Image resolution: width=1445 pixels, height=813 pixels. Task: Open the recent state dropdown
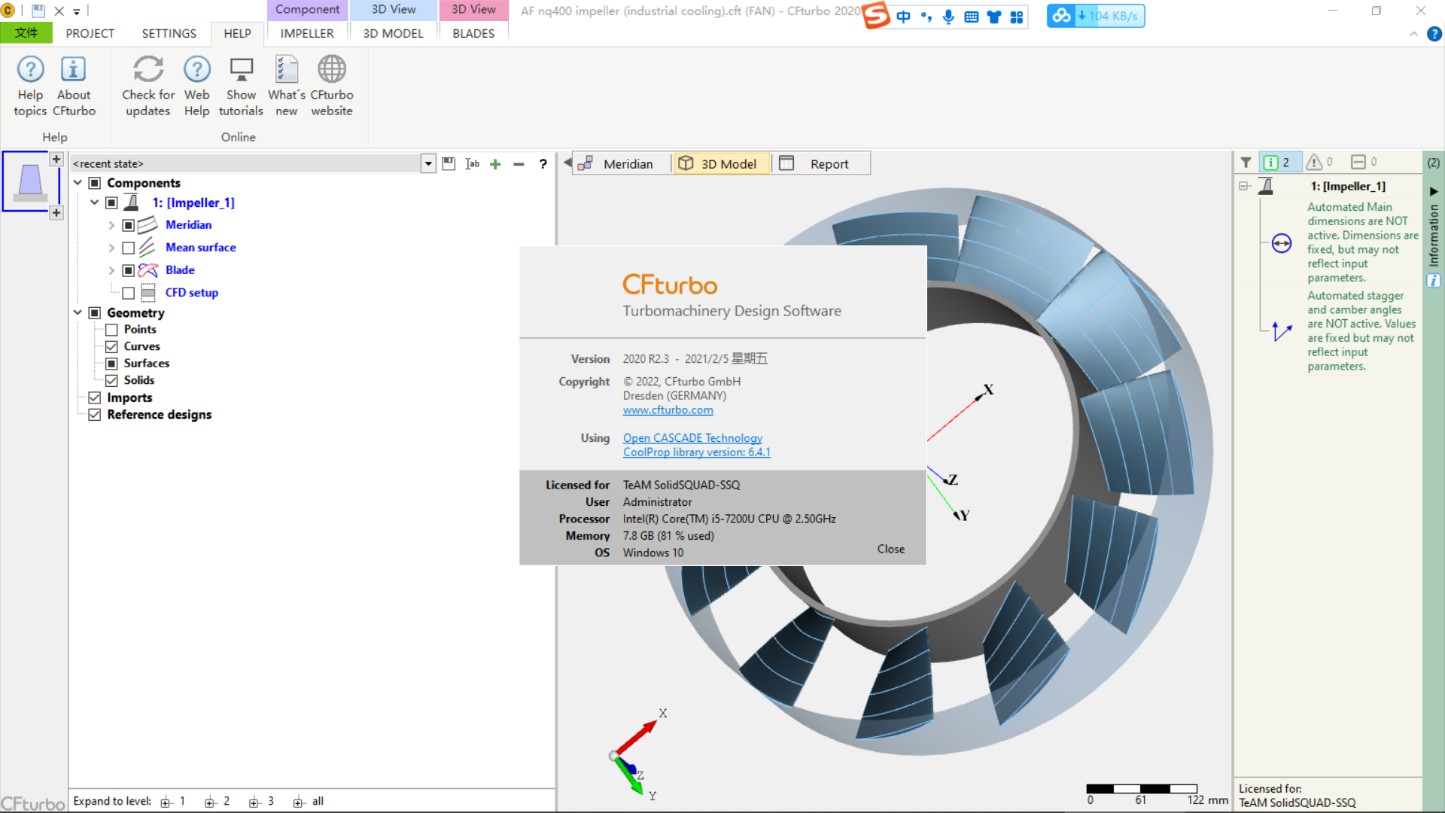click(x=428, y=163)
